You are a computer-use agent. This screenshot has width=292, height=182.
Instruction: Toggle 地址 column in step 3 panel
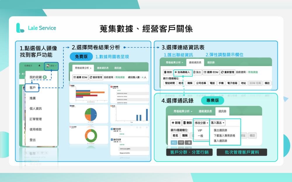(x=244, y=83)
